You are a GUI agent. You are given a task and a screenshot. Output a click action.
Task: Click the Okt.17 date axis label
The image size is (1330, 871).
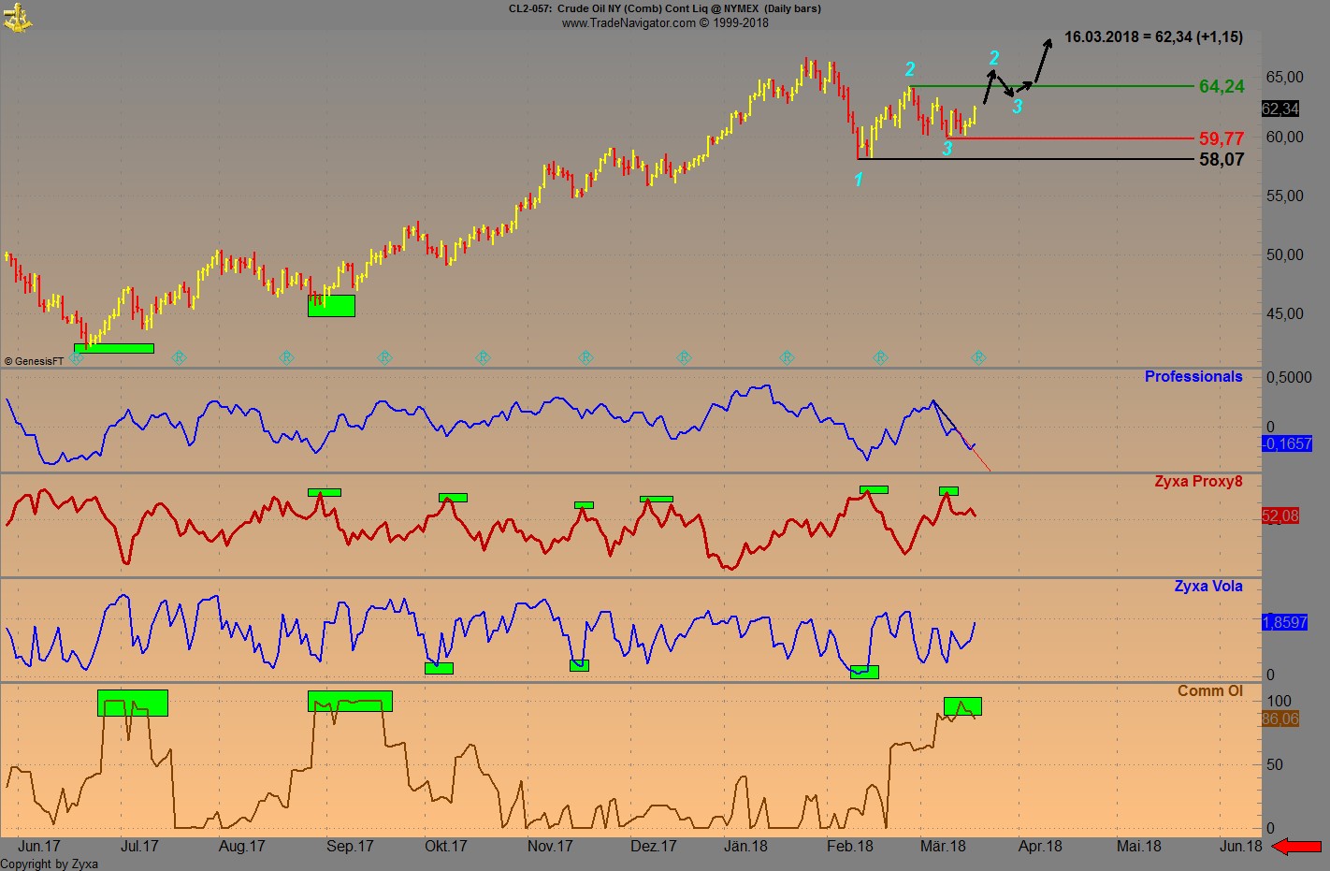(x=446, y=847)
